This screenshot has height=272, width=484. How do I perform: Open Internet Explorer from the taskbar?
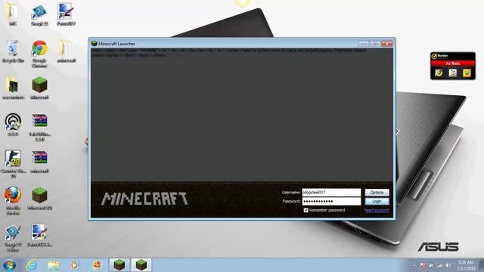(32, 265)
